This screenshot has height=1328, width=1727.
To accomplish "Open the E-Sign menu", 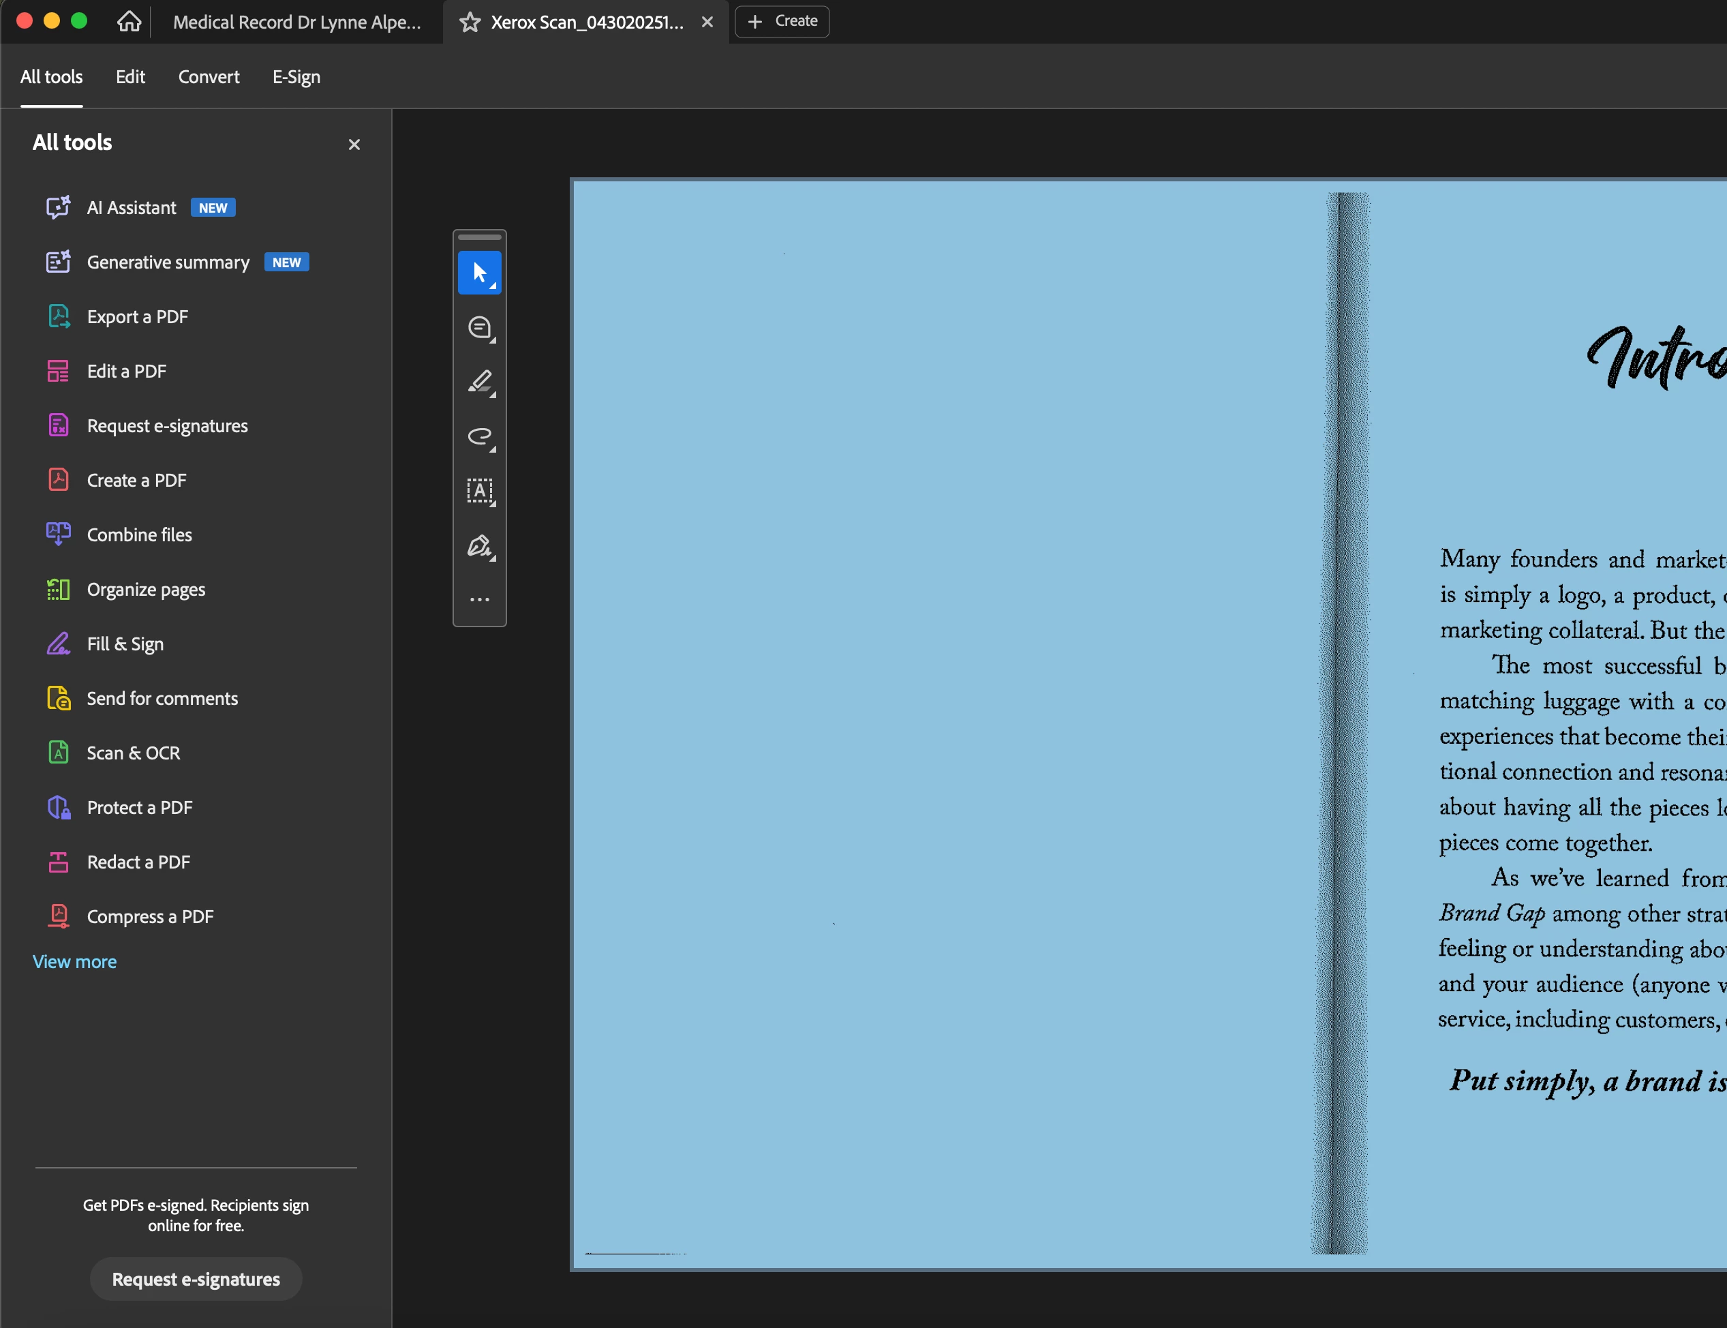I will [x=296, y=76].
